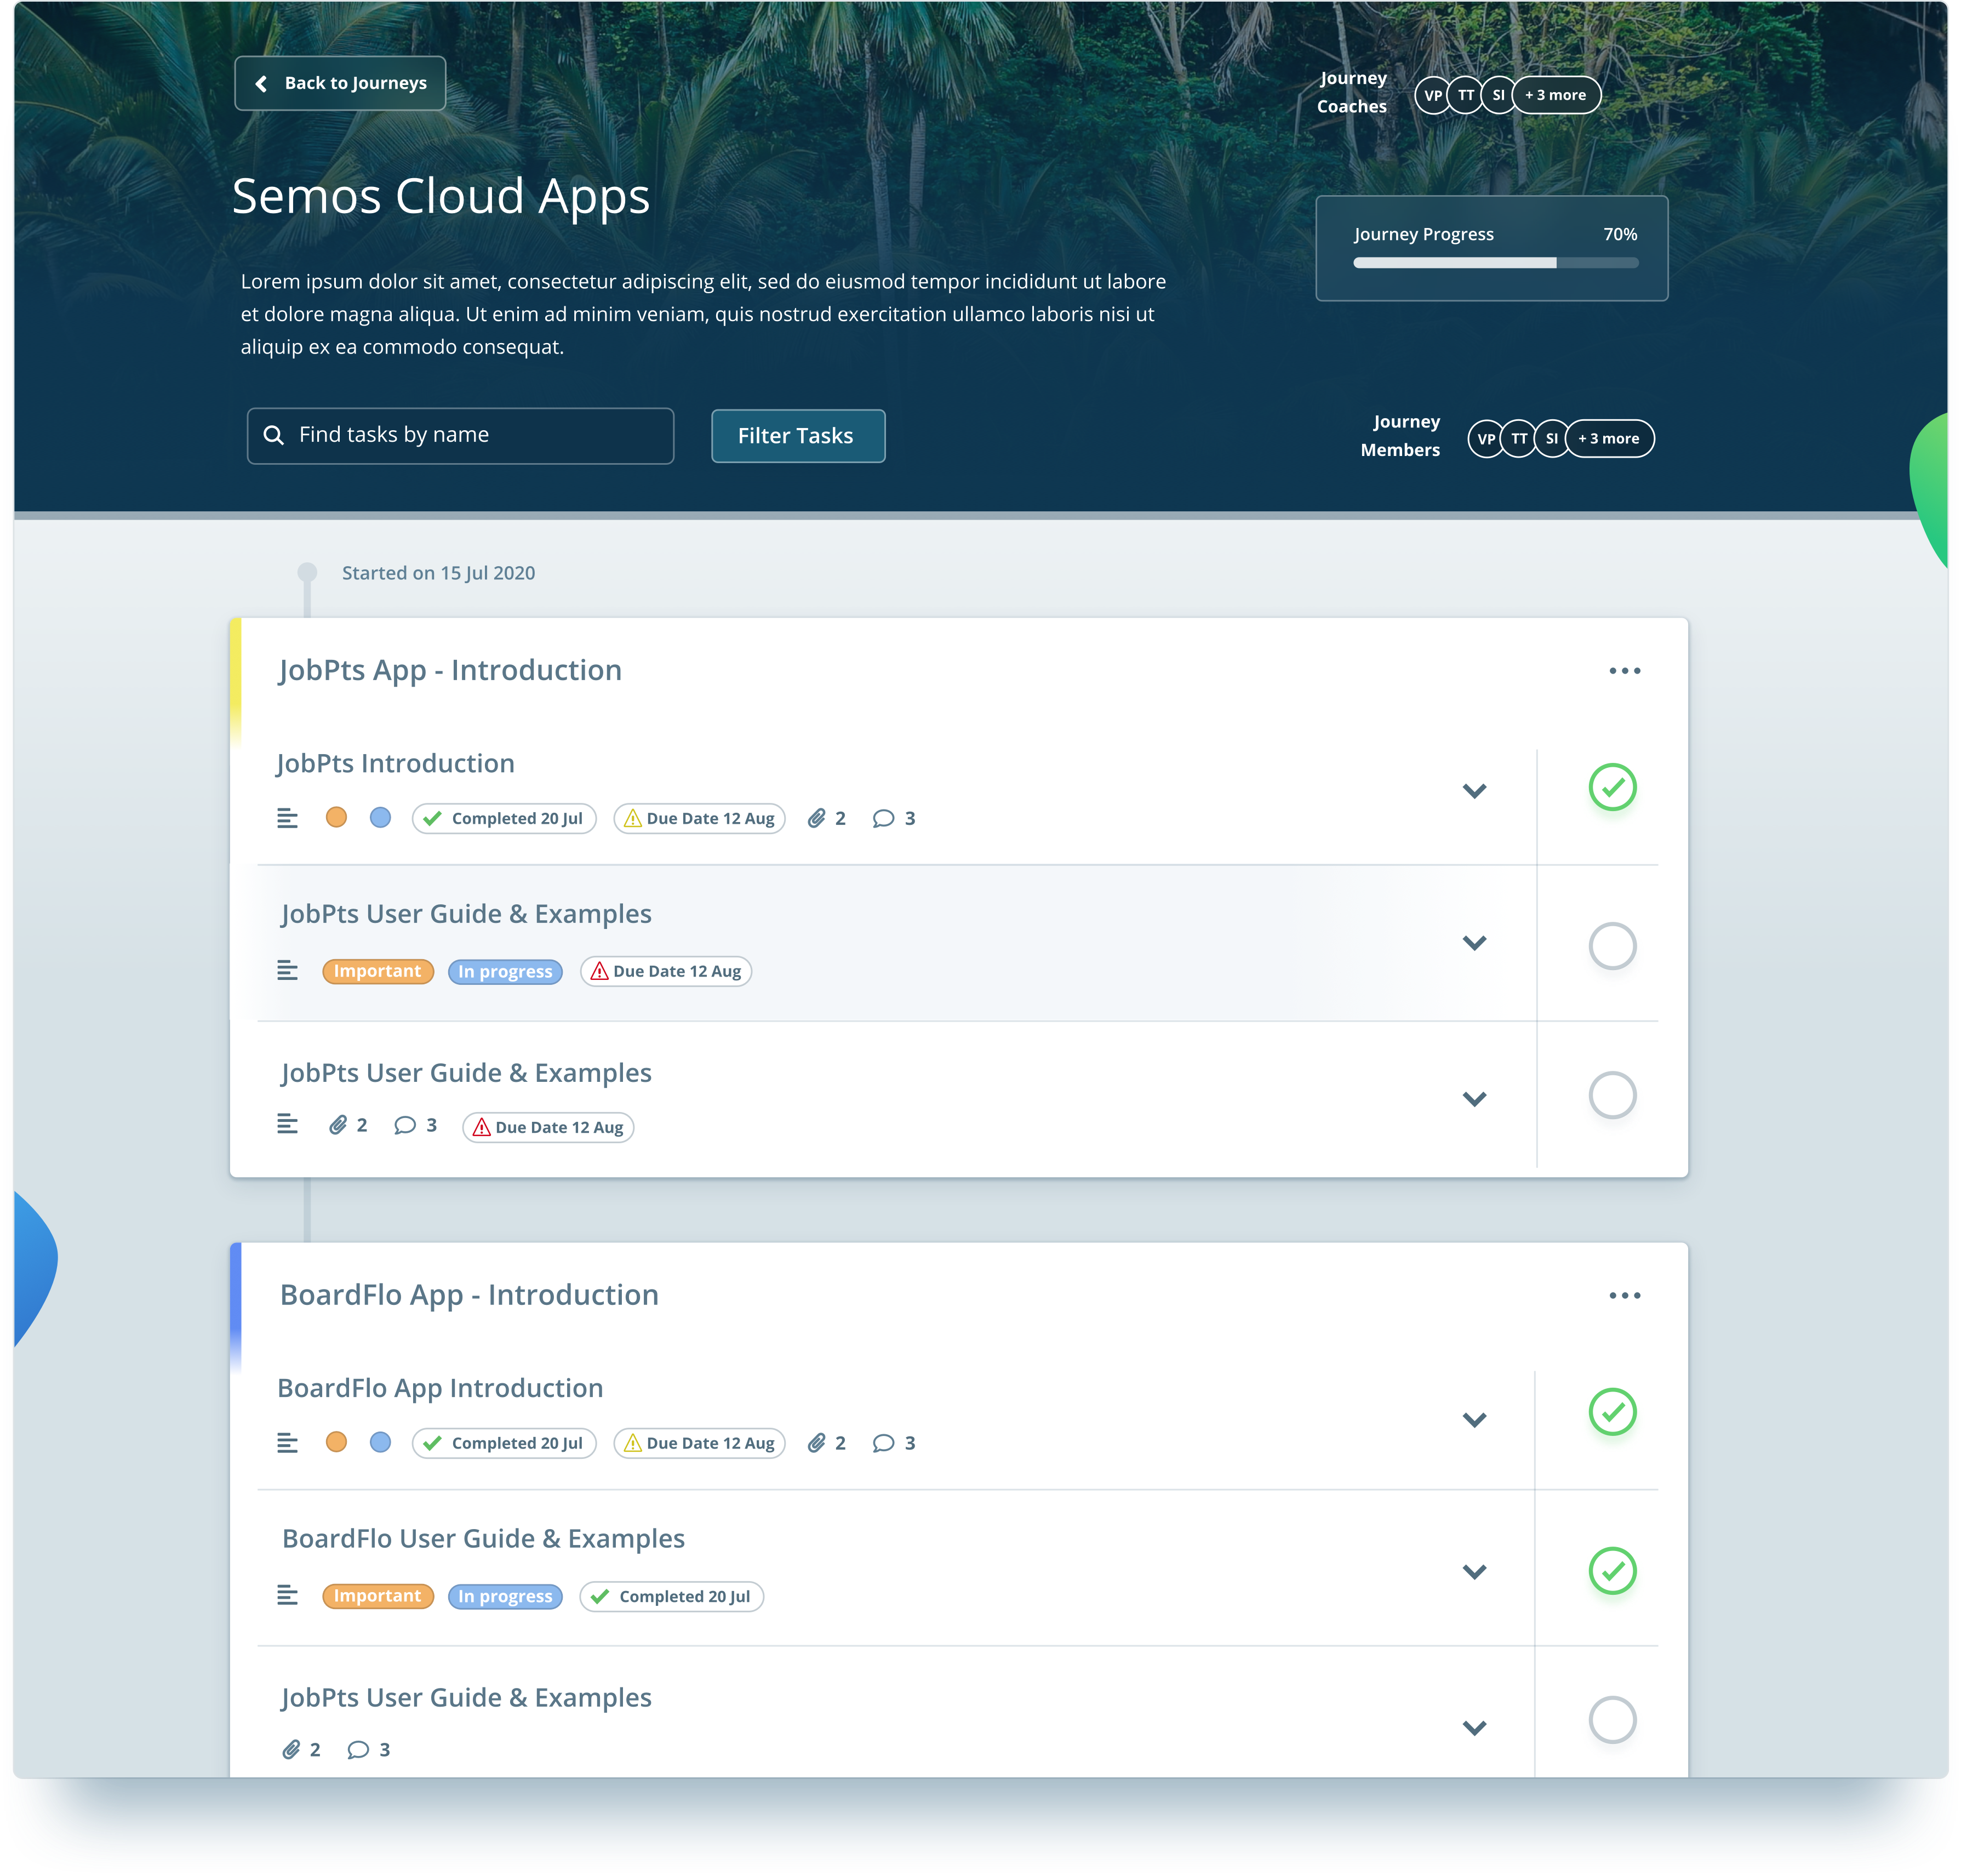The width and height of the screenshot is (1961, 1876).
Task: Uncheck the completed JobPts Introduction checkmark
Action: [x=1612, y=787]
